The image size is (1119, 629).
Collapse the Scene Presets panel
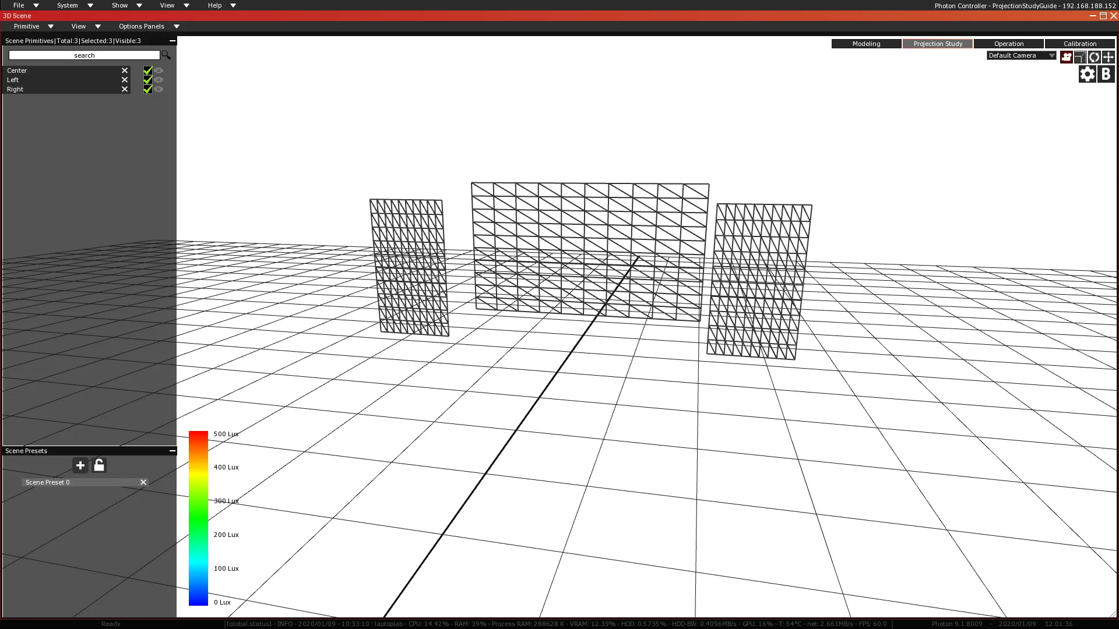pyautogui.click(x=172, y=451)
